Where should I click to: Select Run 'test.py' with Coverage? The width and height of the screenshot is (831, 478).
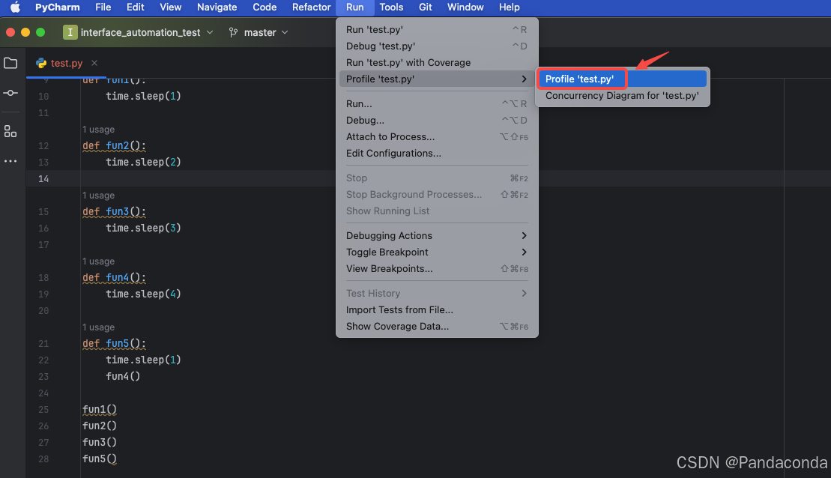click(x=437, y=62)
